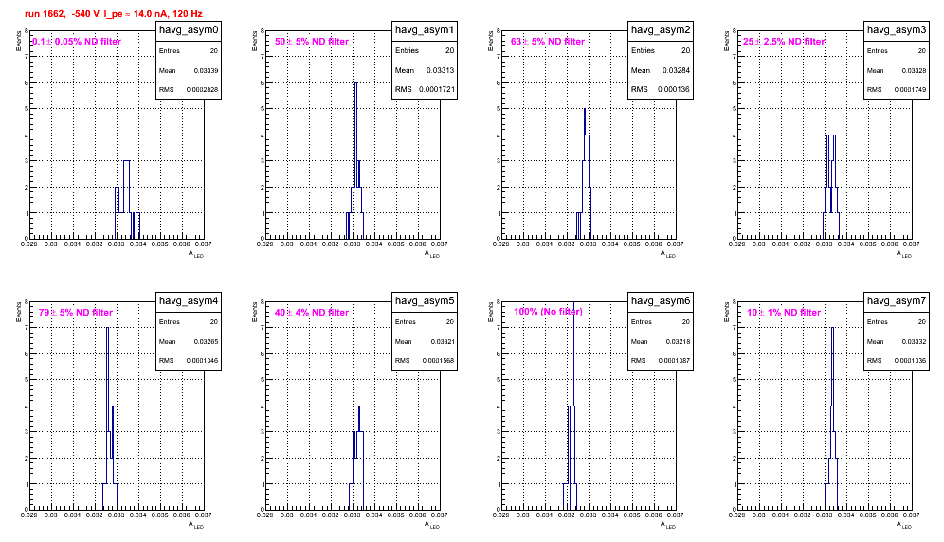
Task: Click the histogram peak in havg_asym4 plot
Action: click(107, 329)
